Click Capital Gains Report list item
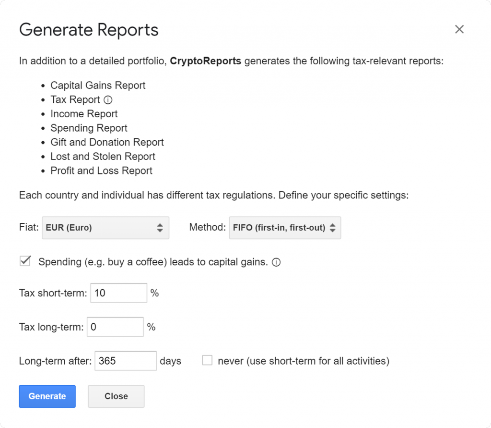The height and width of the screenshot is (428, 491). (98, 86)
